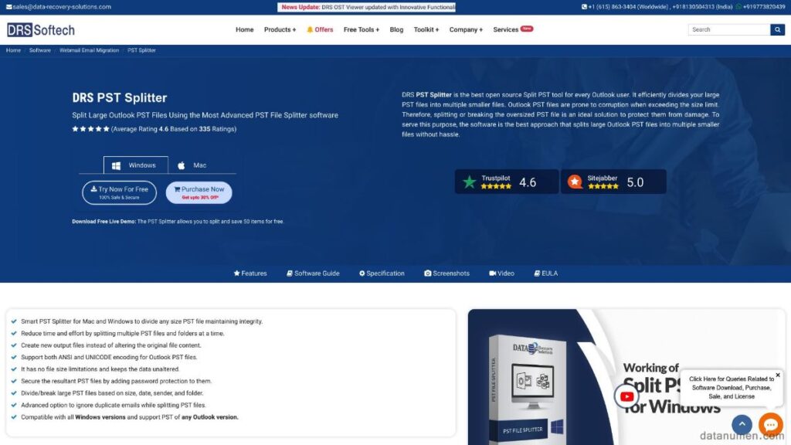Switch to the Mac platform tab
This screenshot has height=445, width=791.
coord(192,165)
